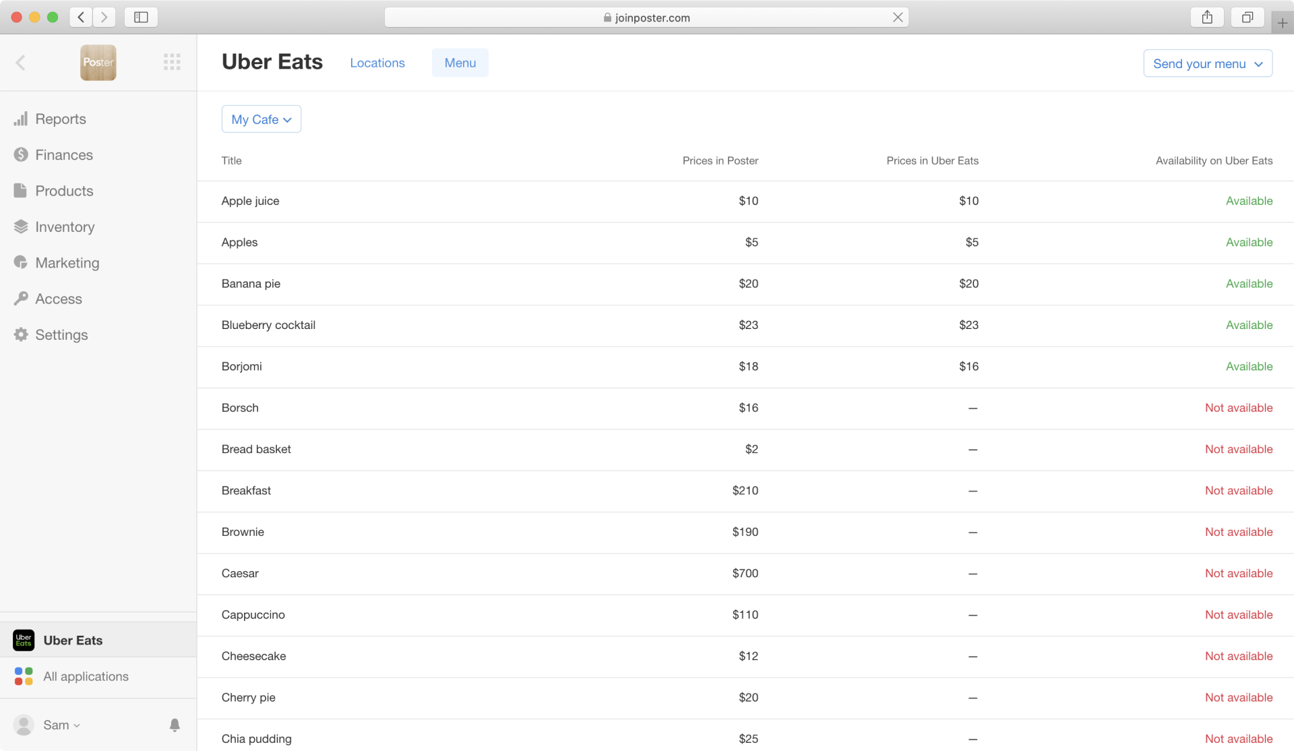Open Marketing section

coord(67,263)
